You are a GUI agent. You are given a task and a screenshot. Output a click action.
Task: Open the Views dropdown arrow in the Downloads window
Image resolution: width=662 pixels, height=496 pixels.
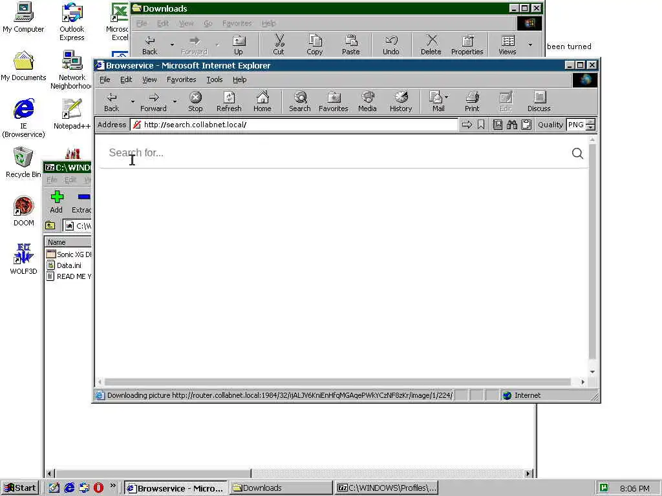530,45
